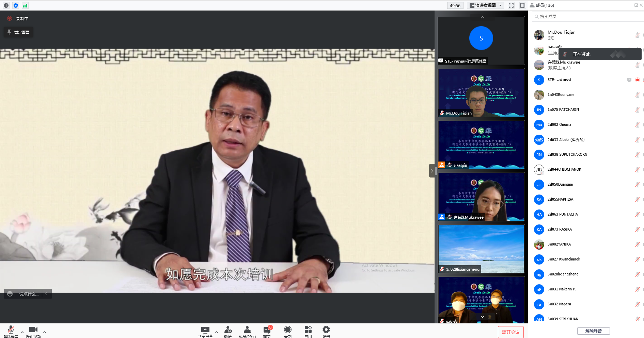
Task: Pop out members panel icon
Action: pos(636,5)
